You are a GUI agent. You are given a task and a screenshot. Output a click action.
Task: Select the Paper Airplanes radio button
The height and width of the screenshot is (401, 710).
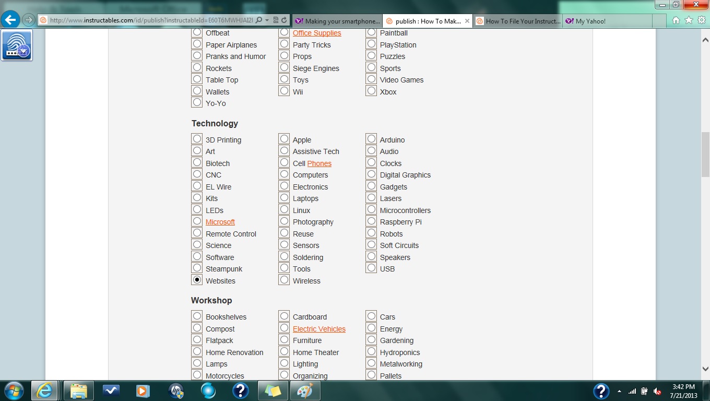tap(197, 44)
